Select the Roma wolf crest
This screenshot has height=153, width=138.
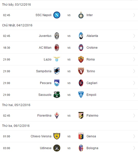[81, 59]
